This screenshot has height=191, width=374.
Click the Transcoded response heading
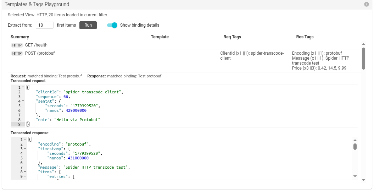click(x=29, y=133)
